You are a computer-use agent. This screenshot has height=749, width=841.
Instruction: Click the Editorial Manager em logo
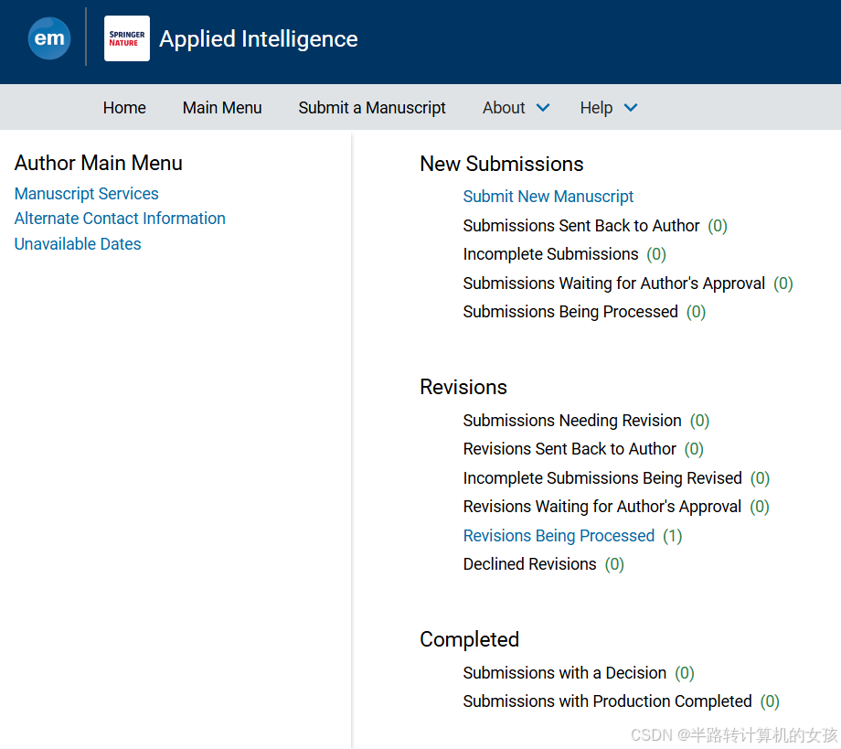click(x=48, y=38)
